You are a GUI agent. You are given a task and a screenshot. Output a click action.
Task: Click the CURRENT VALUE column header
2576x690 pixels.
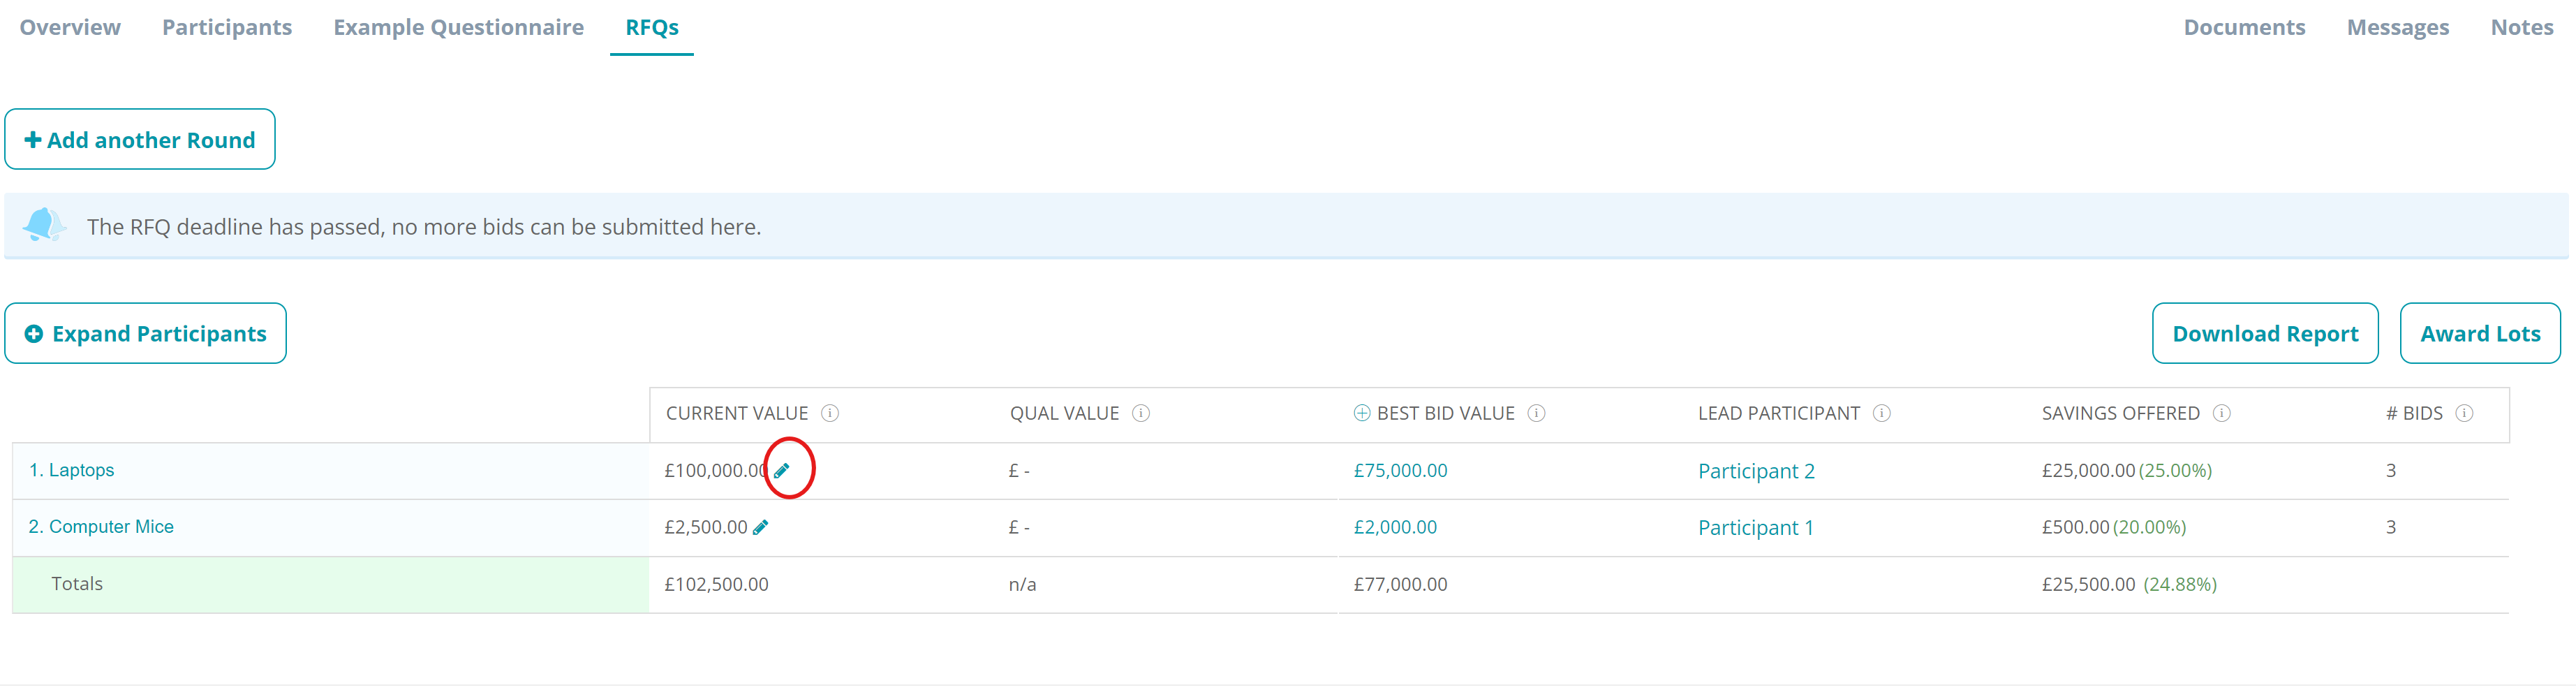coord(737,413)
